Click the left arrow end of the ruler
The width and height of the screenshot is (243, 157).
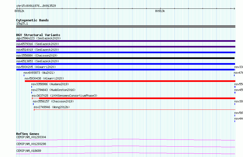[17, 8]
